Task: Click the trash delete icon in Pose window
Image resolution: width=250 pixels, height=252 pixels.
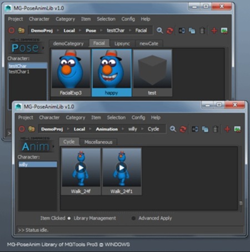Action: (202, 31)
